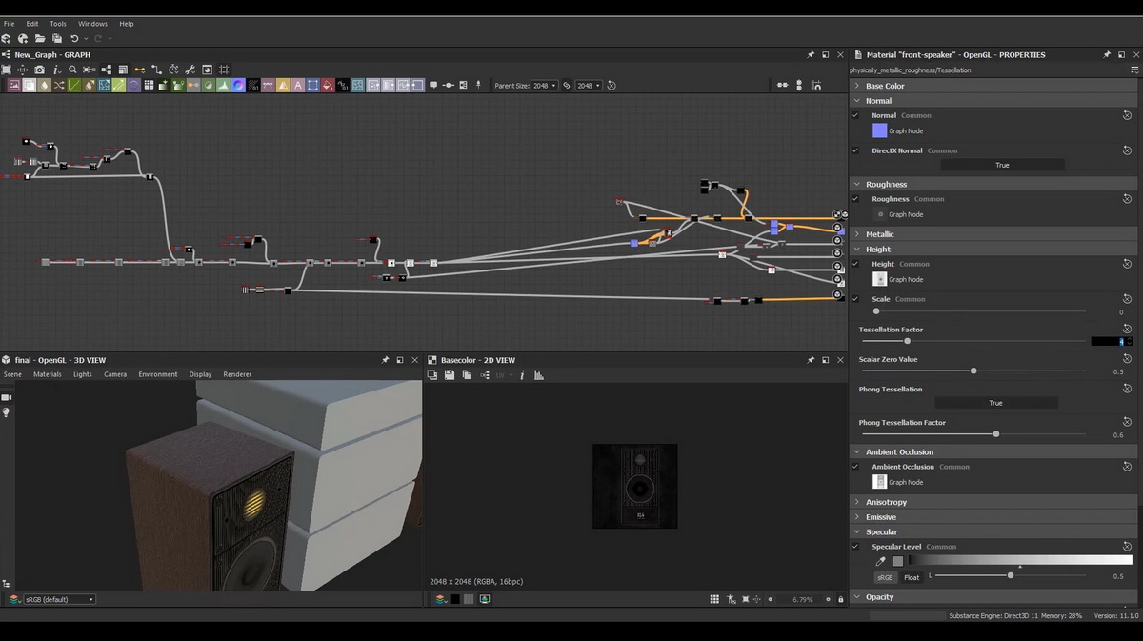This screenshot has width=1143, height=641.
Task: Add an HSL color wheel node
Action: coord(237,85)
